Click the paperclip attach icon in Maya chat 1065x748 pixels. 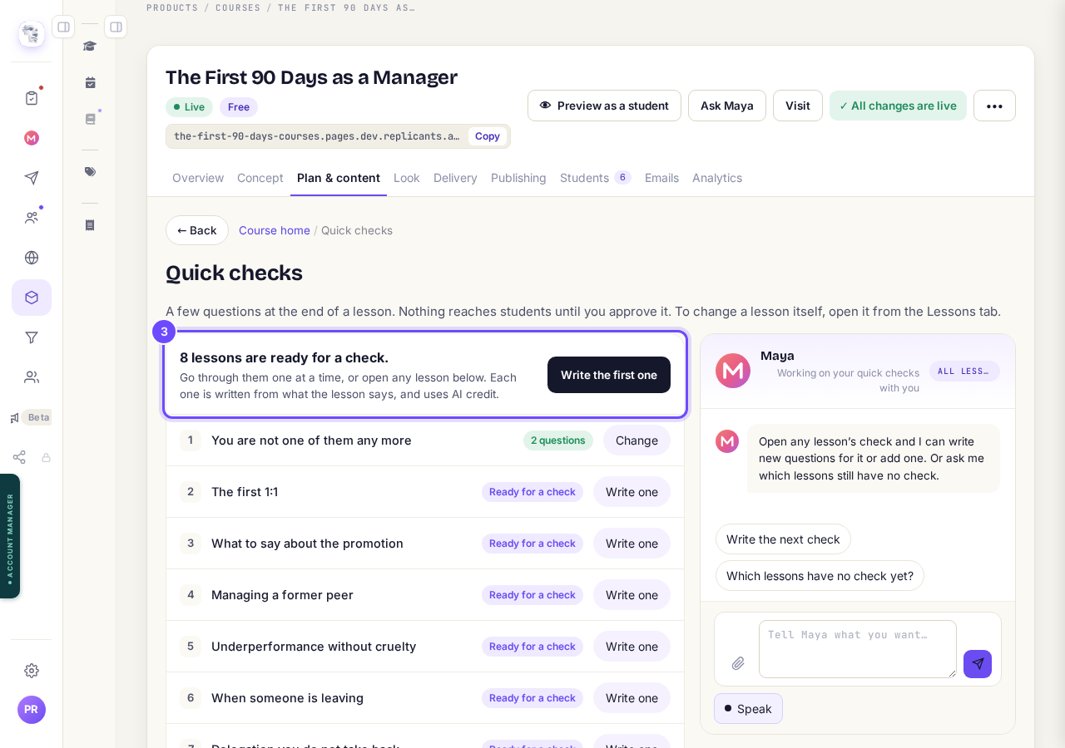pyautogui.click(x=738, y=663)
